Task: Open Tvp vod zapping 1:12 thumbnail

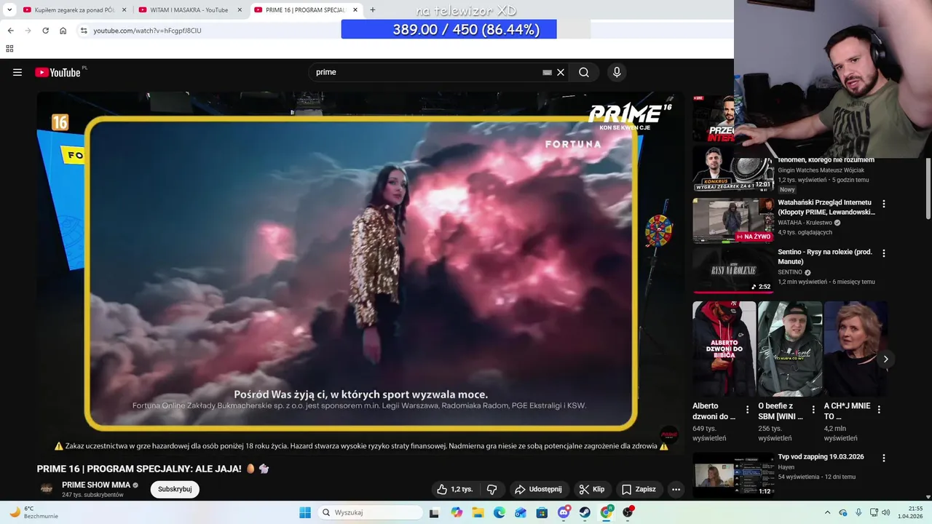Action: (733, 475)
